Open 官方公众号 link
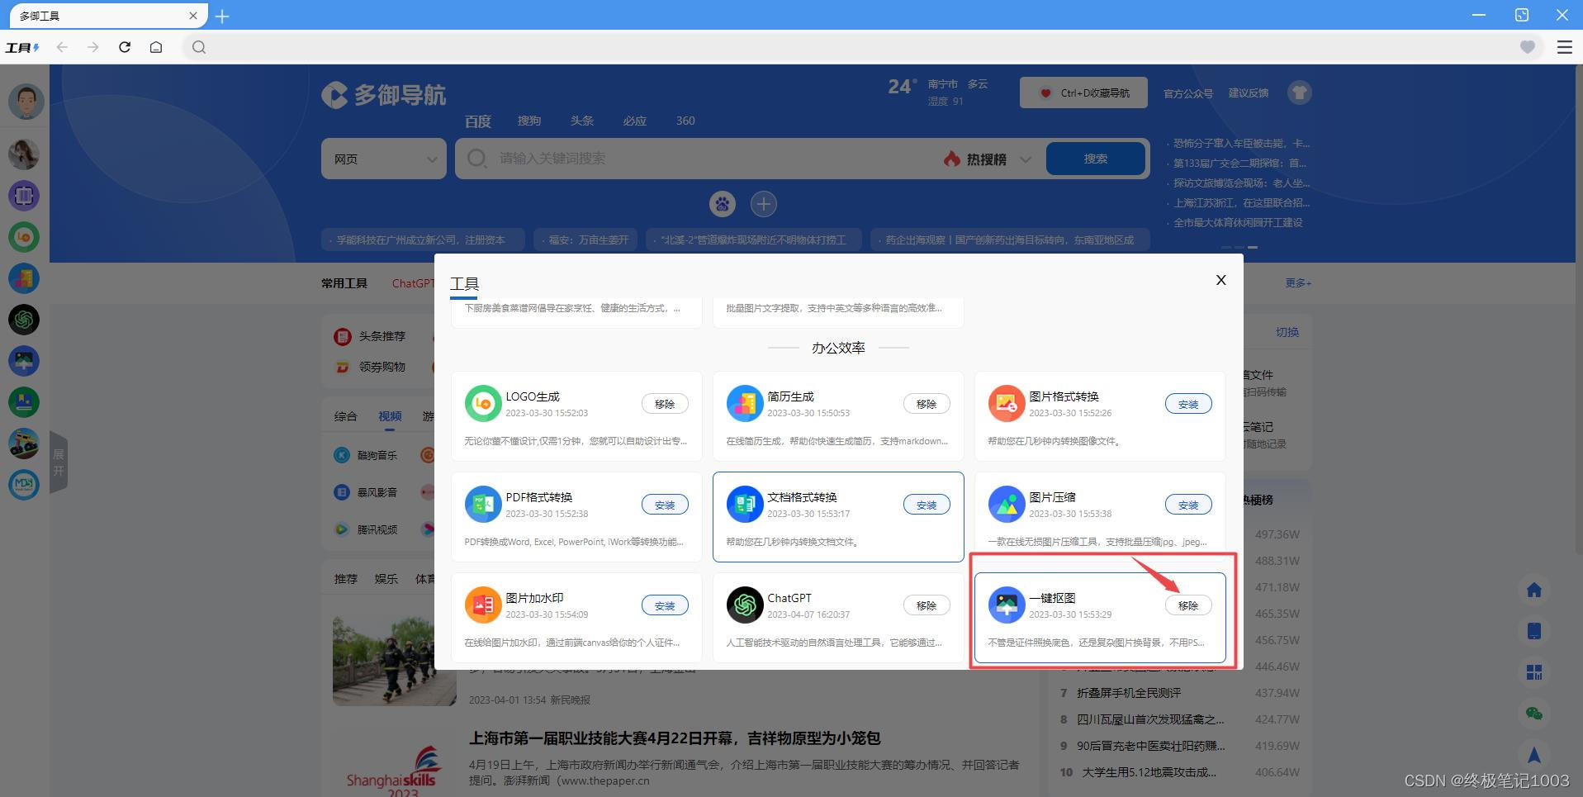1583x797 pixels. [x=1188, y=93]
